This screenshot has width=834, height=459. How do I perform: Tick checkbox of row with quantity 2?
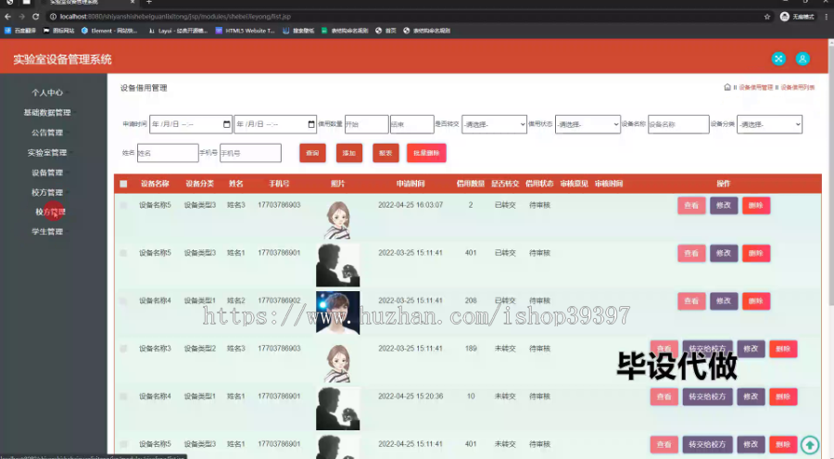pos(123,205)
